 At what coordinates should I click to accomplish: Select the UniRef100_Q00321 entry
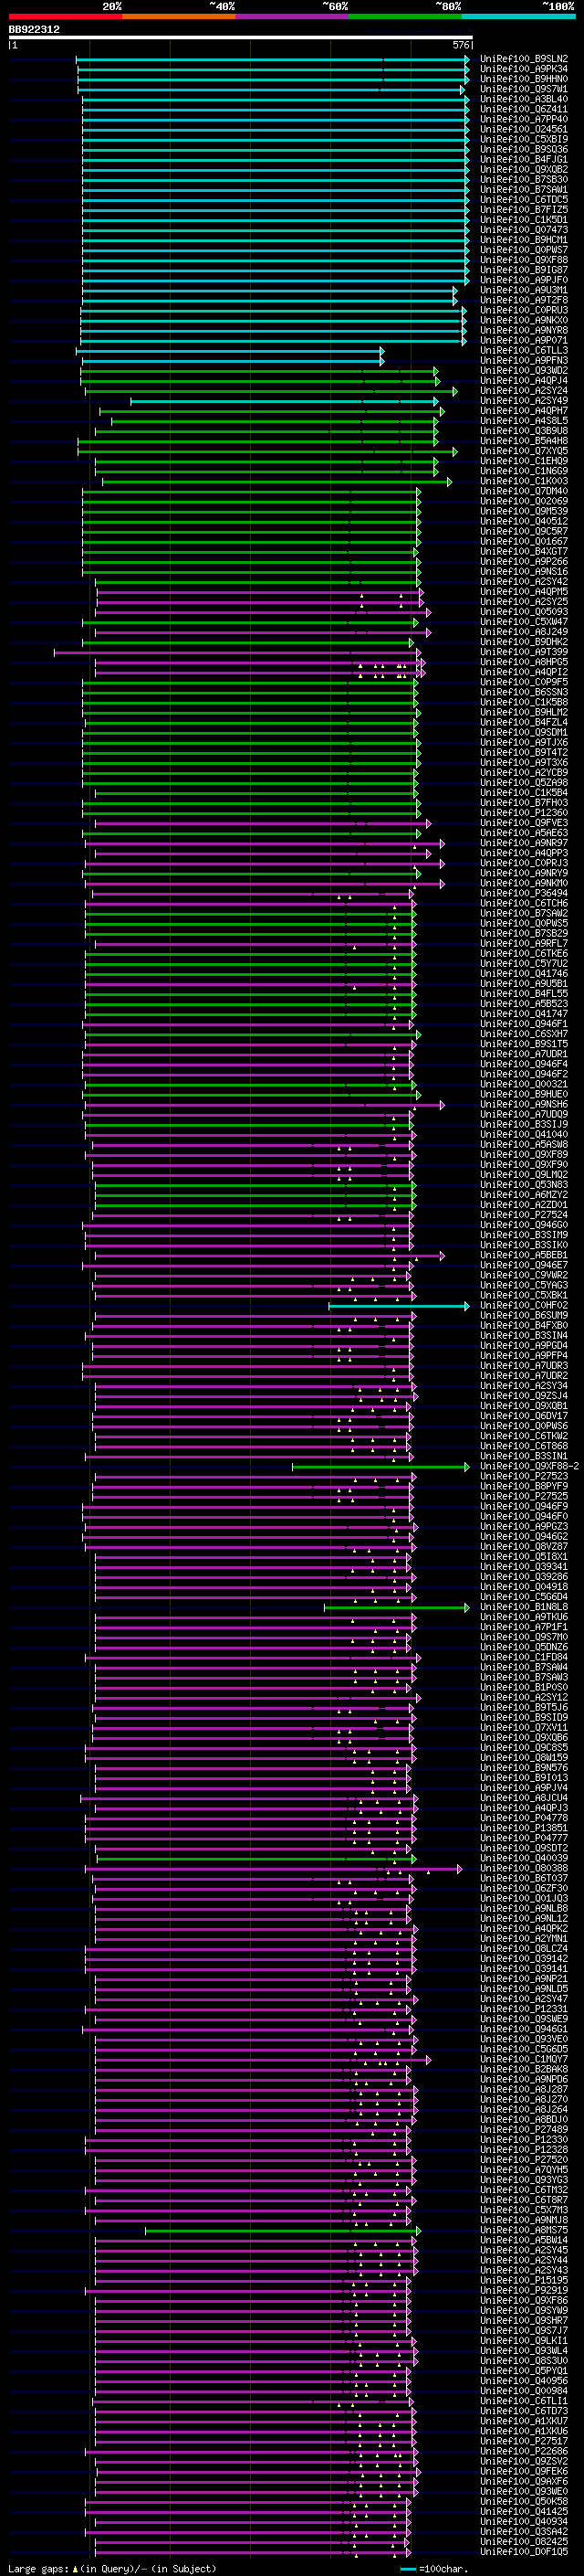pyautogui.click(x=524, y=1084)
